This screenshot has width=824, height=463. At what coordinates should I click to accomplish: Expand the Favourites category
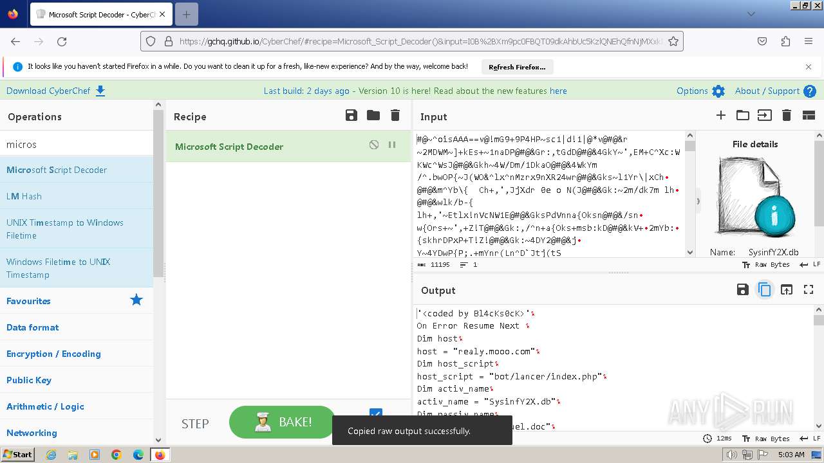click(77, 300)
